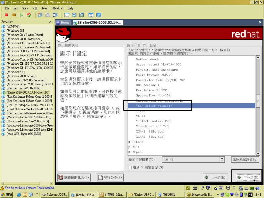
Task: Launch Internet Explorer from quick launch
Action: coord(19,195)
